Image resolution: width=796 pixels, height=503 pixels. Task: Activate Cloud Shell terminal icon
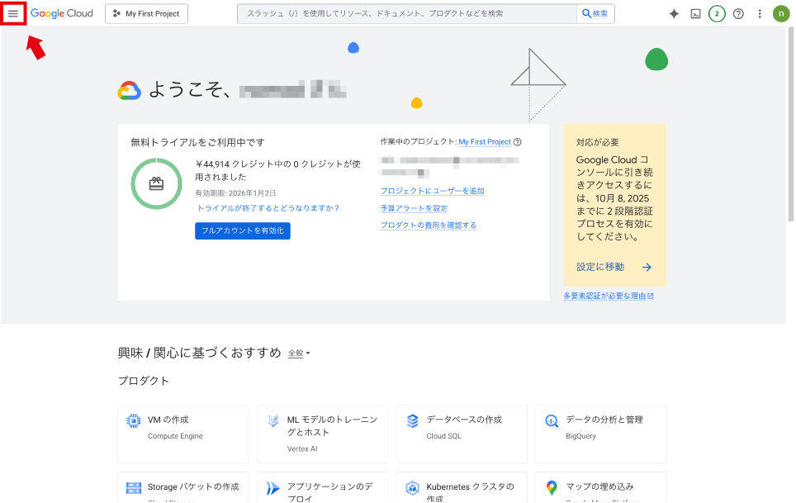(696, 14)
